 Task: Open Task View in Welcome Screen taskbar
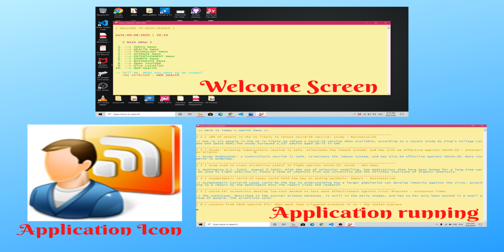190,114
